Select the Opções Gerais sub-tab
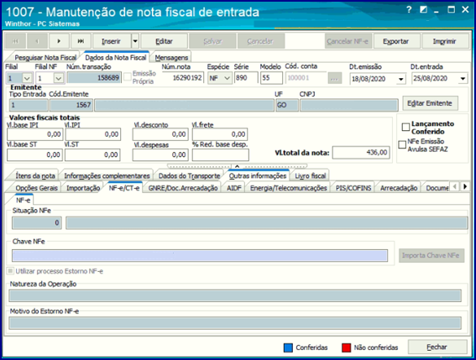This screenshot has width=476, height=360. [36, 188]
